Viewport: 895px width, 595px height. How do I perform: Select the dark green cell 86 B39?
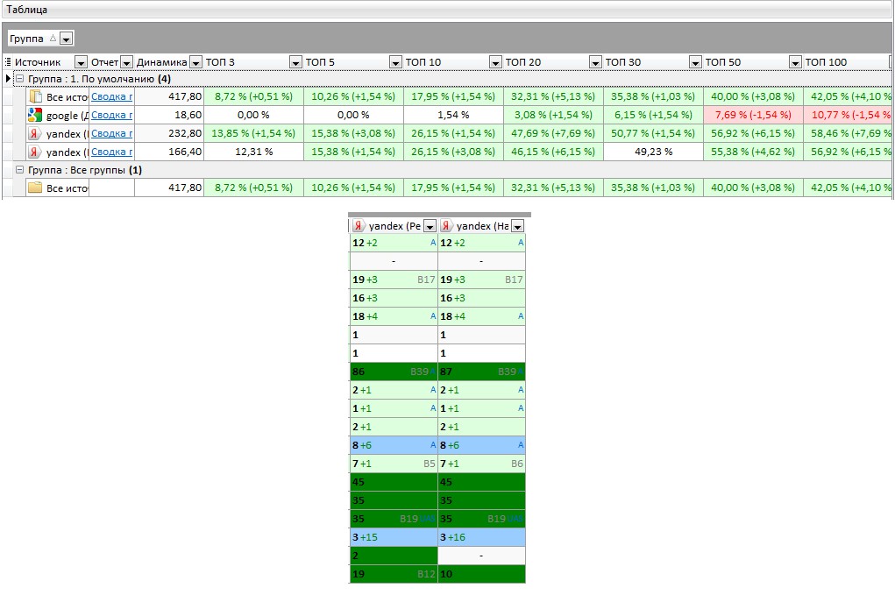click(x=394, y=372)
